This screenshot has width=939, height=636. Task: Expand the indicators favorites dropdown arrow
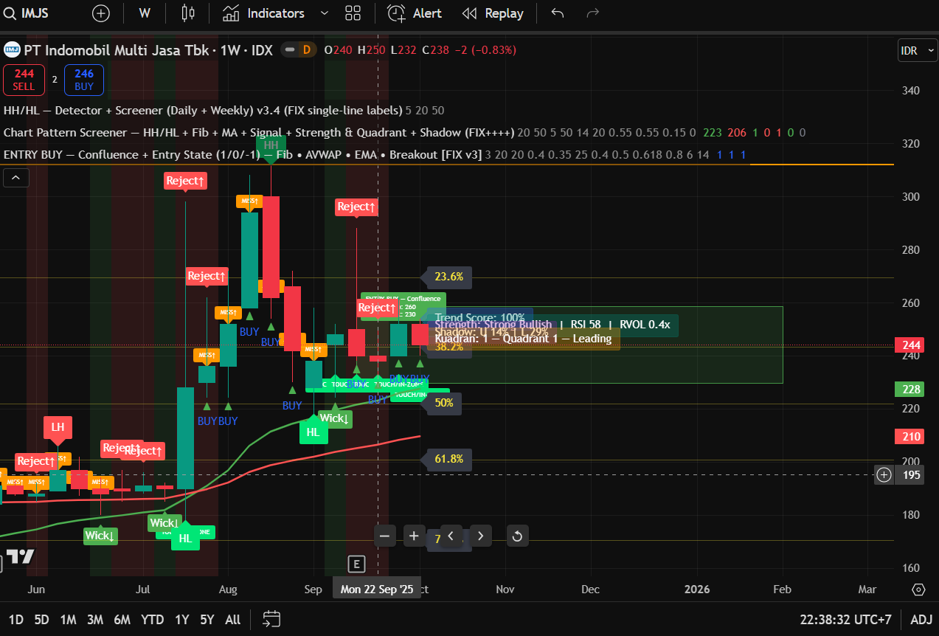click(325, 13)
